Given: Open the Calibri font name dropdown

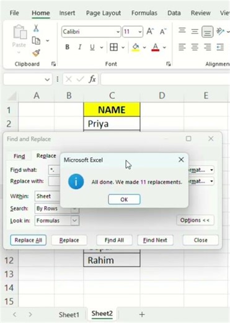Looking at the screenshot, I should pos(118,32).
